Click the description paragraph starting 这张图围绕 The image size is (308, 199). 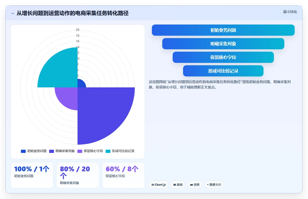(220, 84)
